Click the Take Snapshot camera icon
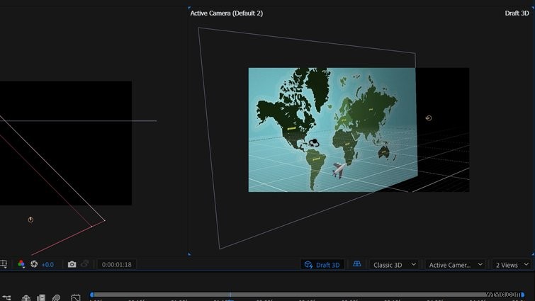 click(x=72, y=264)
